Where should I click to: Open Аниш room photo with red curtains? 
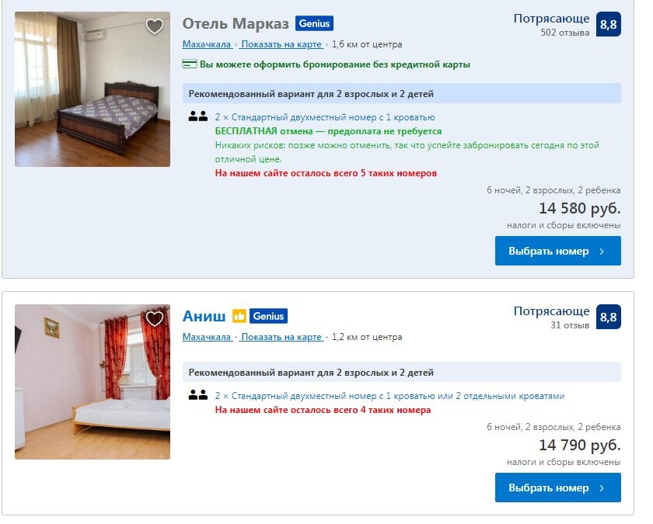tap(93, 382)
